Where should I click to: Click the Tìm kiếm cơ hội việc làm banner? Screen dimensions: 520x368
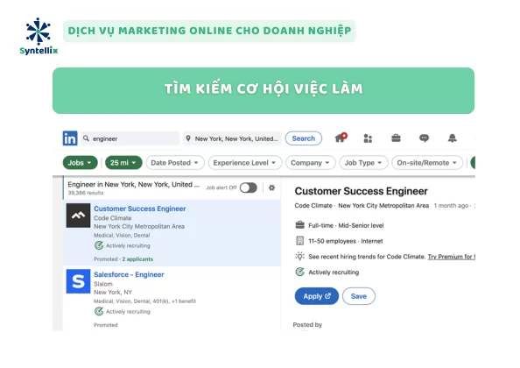coord(264,90)
